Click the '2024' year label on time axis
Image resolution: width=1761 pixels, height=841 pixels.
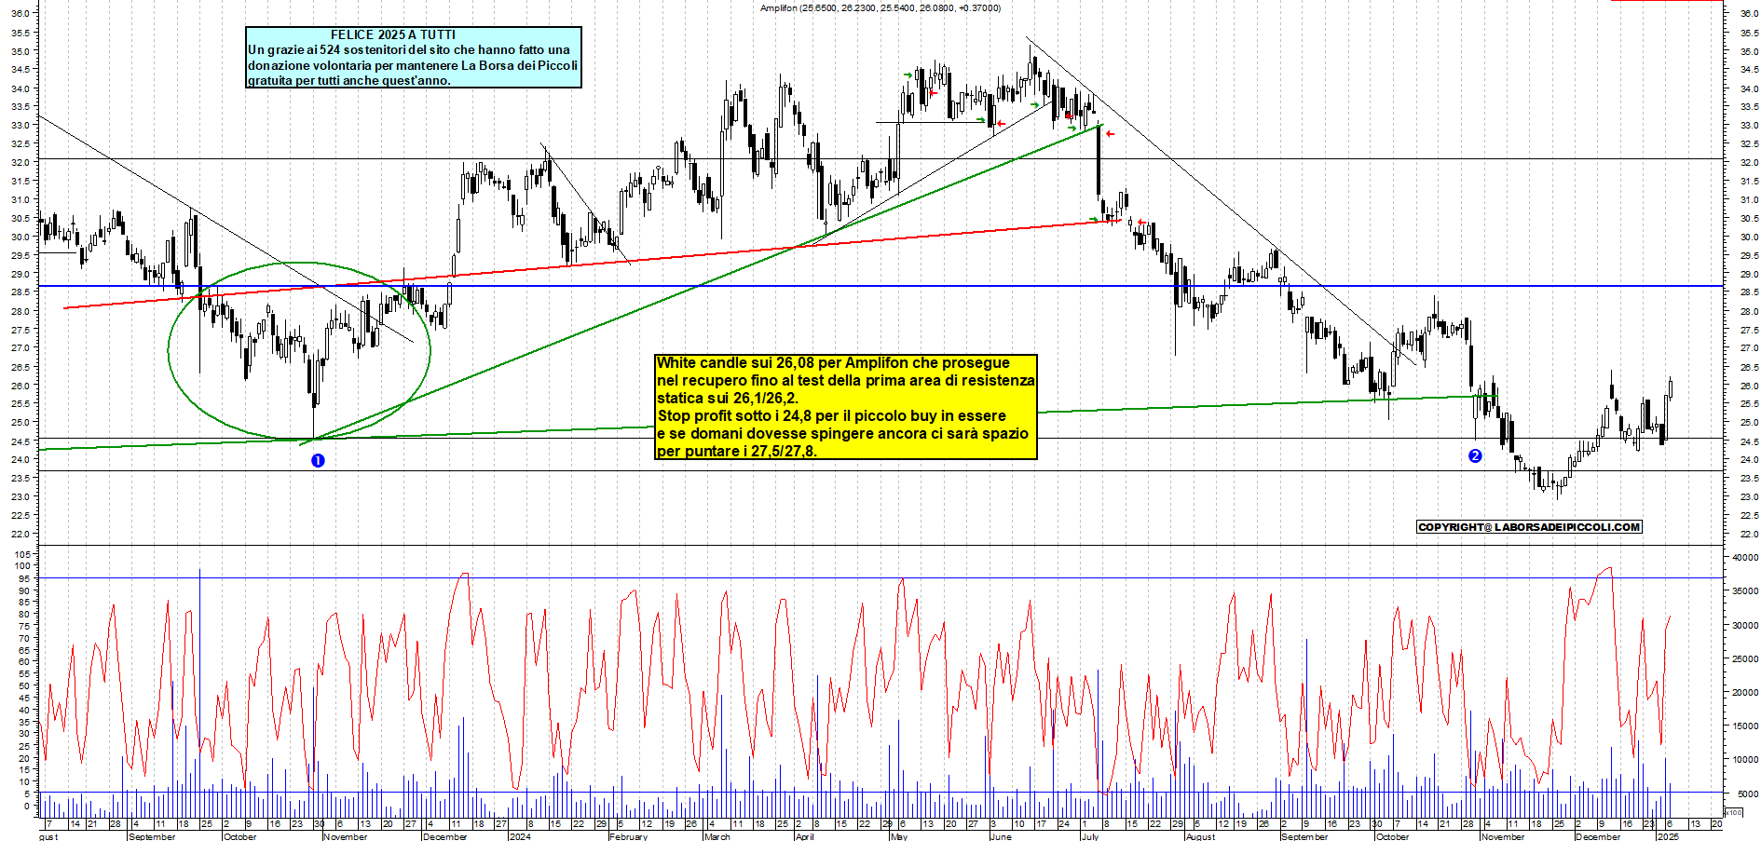point(520,836)
